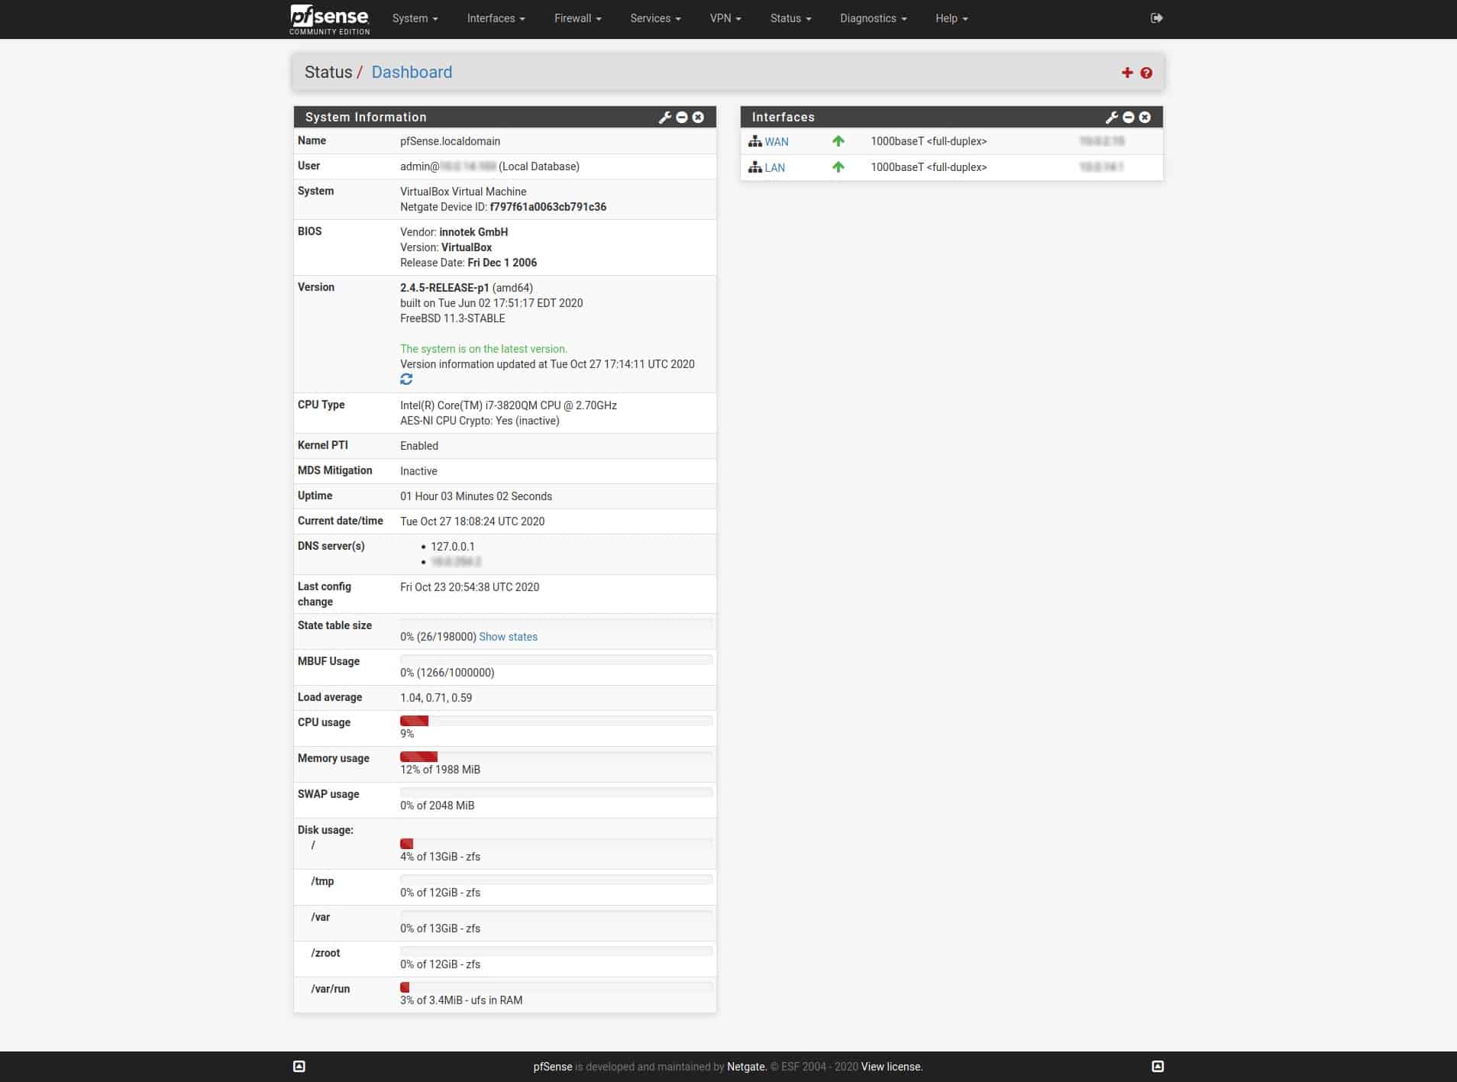The image size is (1457, 1082).
Task: Click the uptime value text
Action: tap(476, 496)
